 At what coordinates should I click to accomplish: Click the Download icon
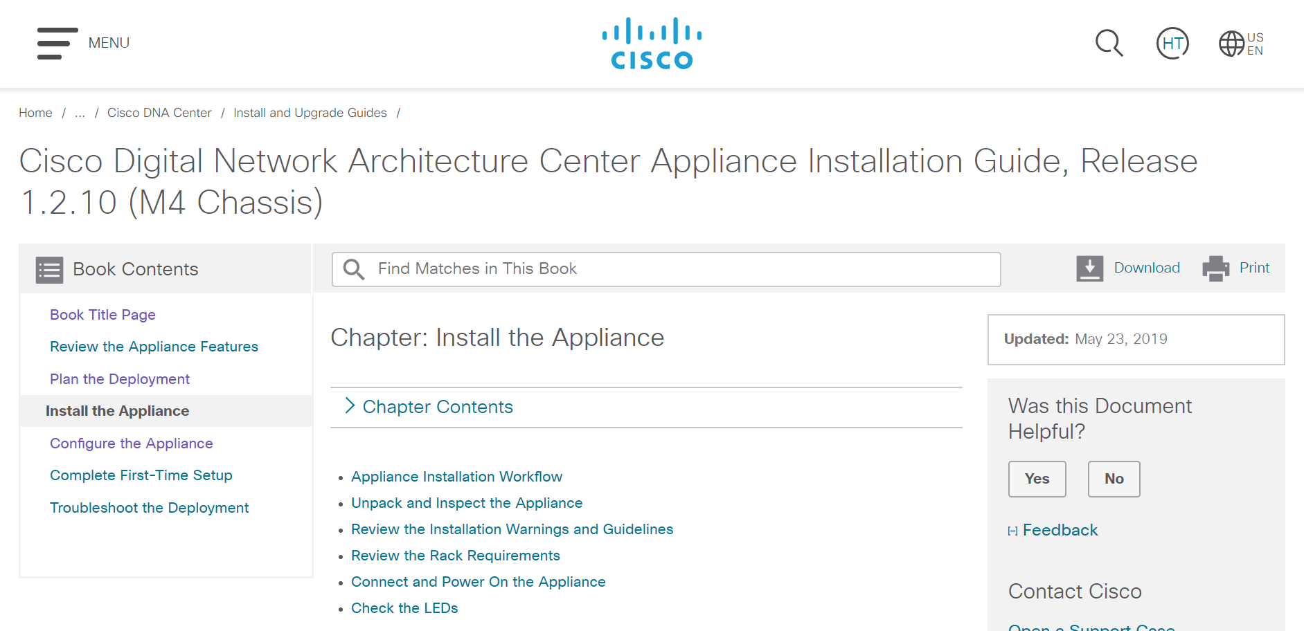point(1089,268)
